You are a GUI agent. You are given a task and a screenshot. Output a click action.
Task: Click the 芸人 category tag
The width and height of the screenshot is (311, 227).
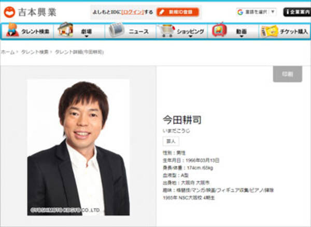click(171, 141)
